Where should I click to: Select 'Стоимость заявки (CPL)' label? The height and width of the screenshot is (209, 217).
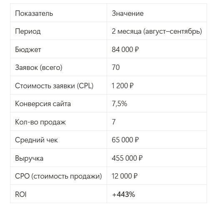click(x=54, y=86)
